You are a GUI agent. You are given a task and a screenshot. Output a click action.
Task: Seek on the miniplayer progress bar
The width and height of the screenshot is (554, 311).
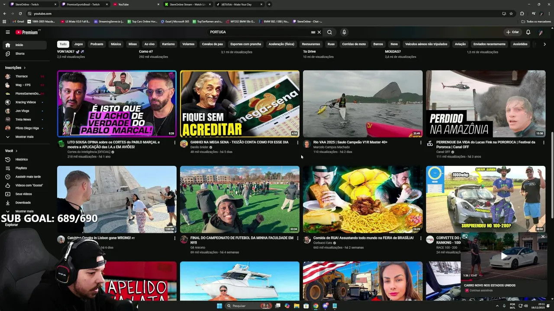[x=504, y=279]
